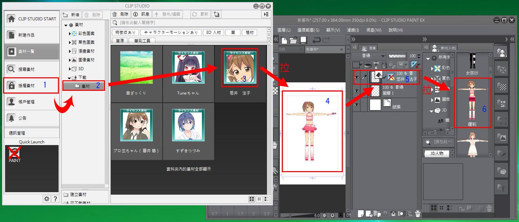The image size is (519, 222).
Task: Click canvas zoom in button
Action: click(x=332, y=215)
